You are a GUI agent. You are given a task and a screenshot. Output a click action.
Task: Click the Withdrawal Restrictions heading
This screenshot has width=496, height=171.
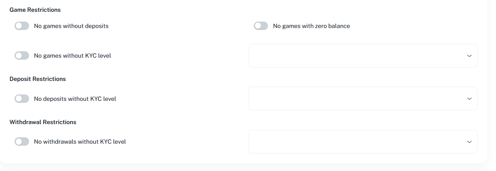pyautogui.click(x=43, y=122)
